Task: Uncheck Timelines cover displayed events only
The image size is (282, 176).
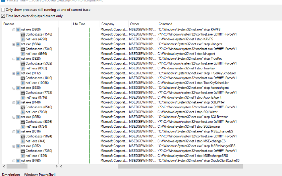Action: [x=3, y=16]
